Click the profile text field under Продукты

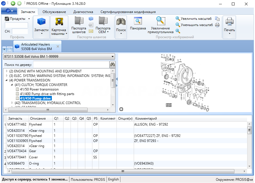coord(16,25)
